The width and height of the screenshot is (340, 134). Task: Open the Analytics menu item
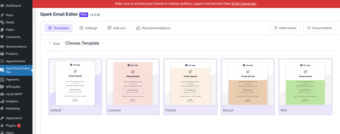[x=12, y=101]
